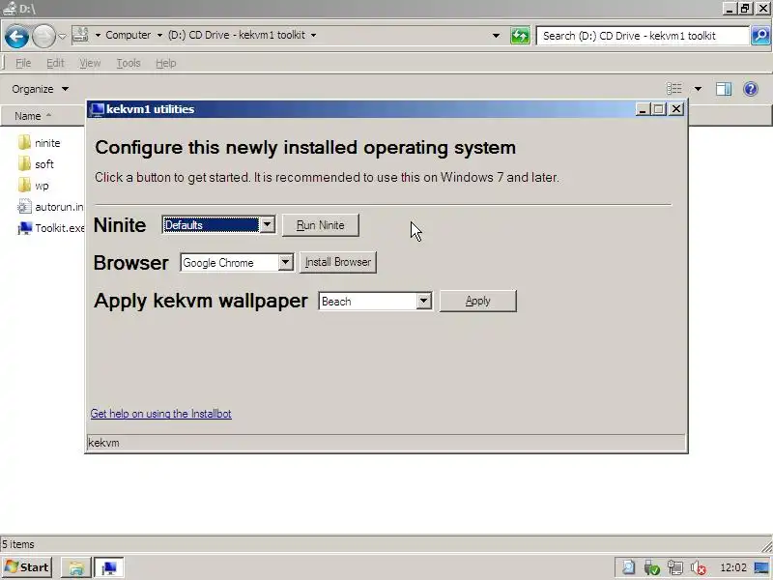Select the soft folder
Viewport: 773px width, 580px height.
click(x=36, y=164)
